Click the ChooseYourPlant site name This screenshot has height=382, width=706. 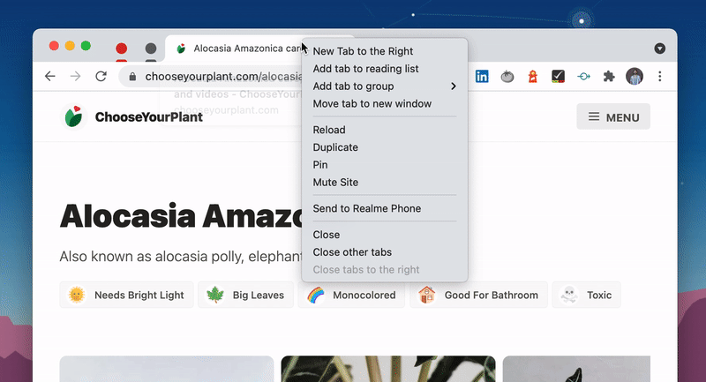tap(148, 117)
